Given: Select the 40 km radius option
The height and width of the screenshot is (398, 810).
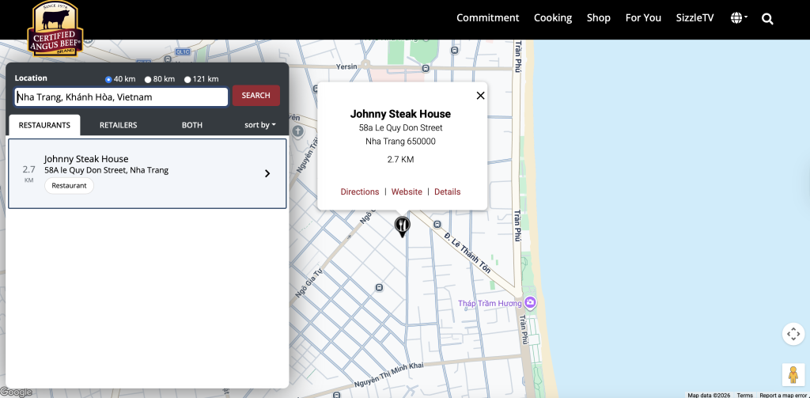Looking at the screenshot, I should click(109, 79).
